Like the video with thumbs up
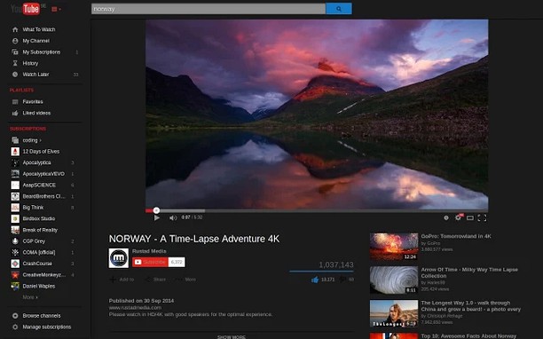543x339 pixels. [x=315, y=280]
